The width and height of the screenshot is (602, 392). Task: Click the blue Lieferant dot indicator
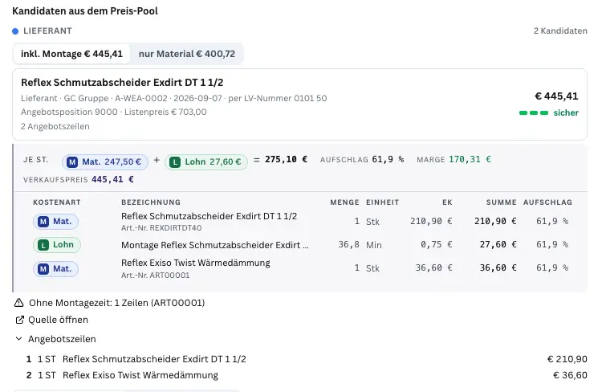coord(15,31)
